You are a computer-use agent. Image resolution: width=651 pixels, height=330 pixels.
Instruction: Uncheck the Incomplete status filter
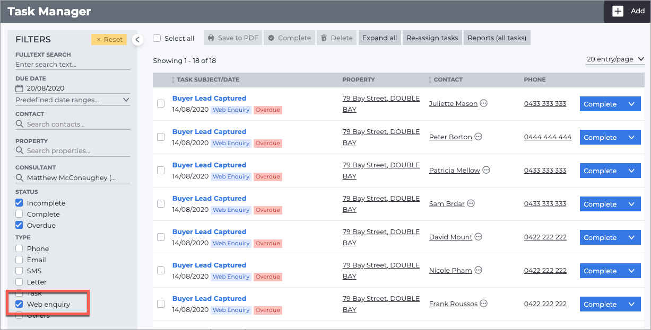pyautogui.click(x=19, y=203)
